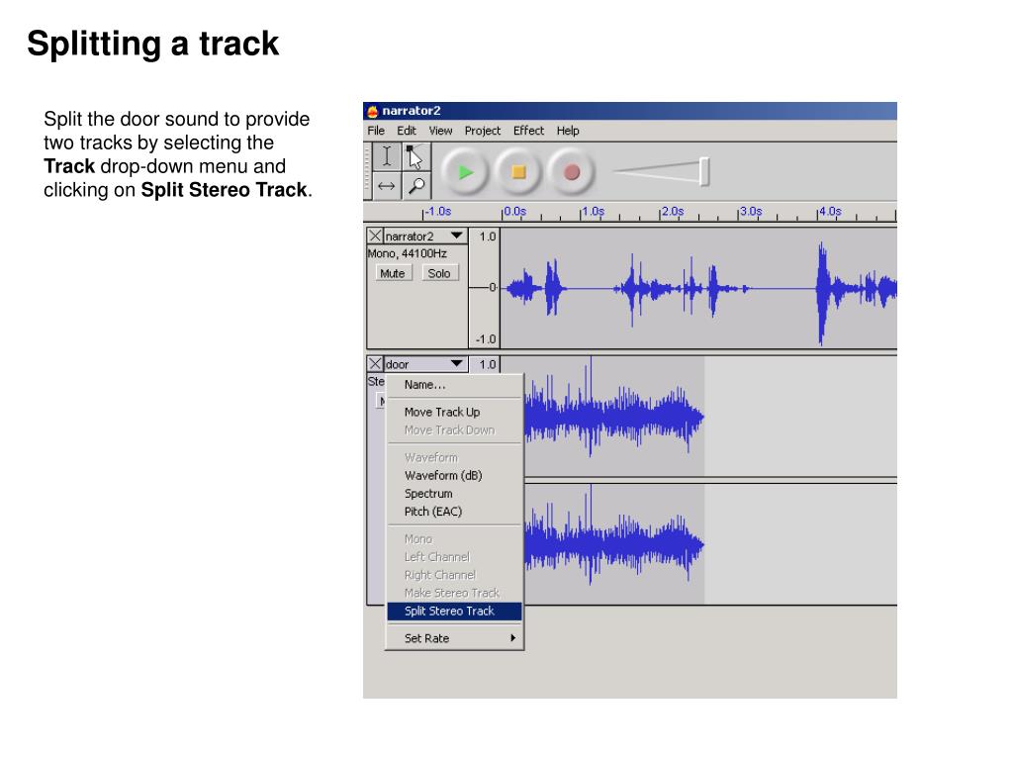The image size is (1013, 760).
Task: Mute the narrator2 track
Action: pos(392,273)
